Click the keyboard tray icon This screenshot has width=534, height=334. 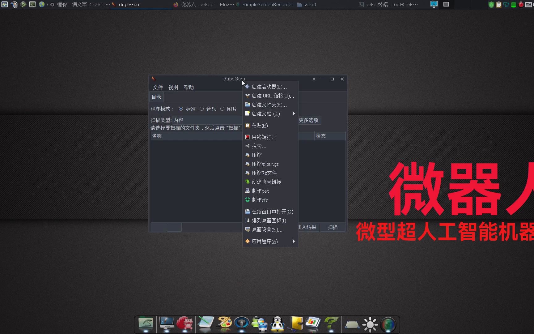pos(528,5)
